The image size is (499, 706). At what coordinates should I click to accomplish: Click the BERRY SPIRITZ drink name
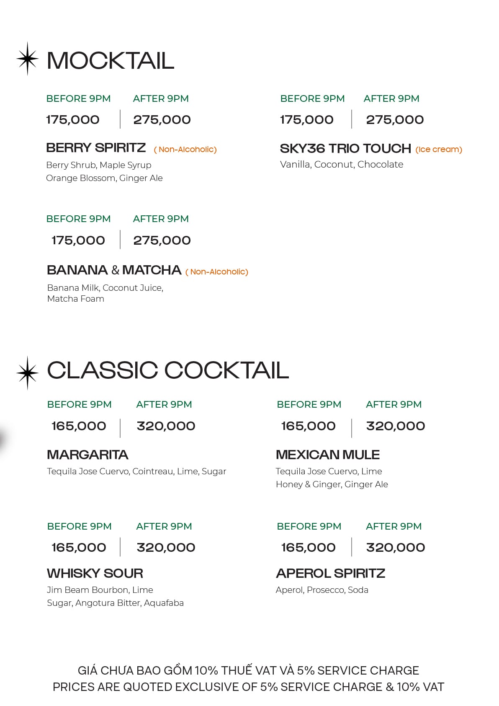click(96, 147)
